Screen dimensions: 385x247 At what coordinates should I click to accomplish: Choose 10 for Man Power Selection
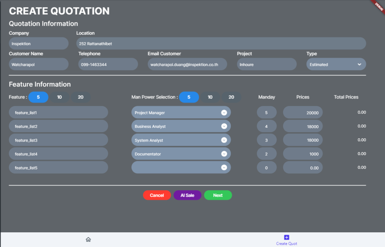[x=210, y=97]
